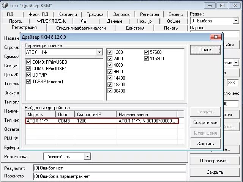Open the Действия tab
Screen dimensions: 243x182
(135, 28)
